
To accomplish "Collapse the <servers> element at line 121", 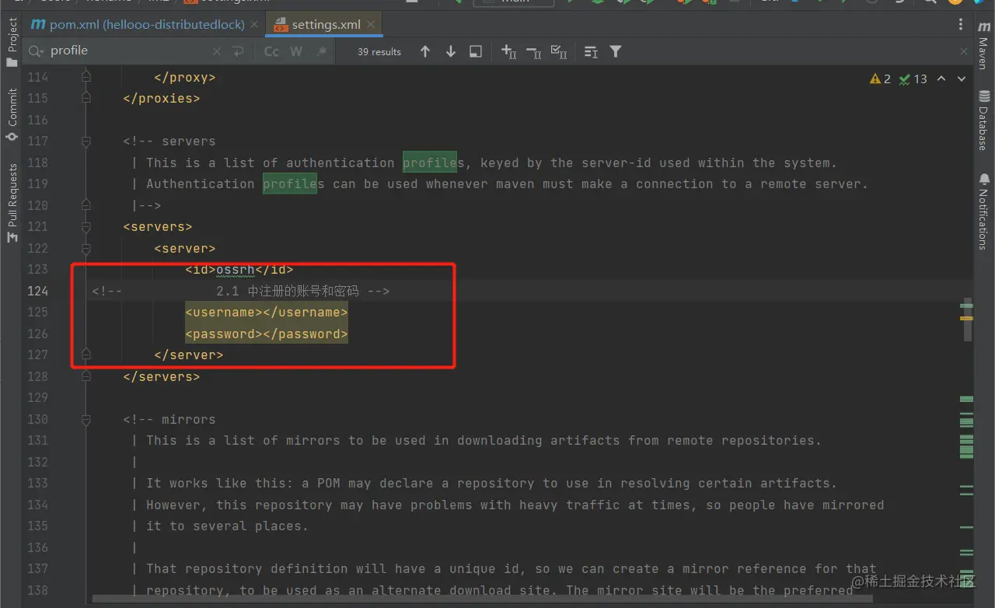I will tap(86, 226).
